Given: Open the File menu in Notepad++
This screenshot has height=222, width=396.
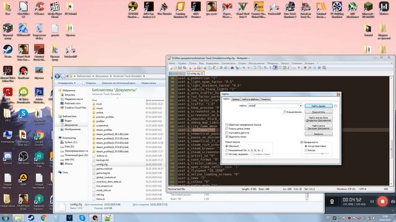Looking at the screenshot, I should click(x=172, y=63).
